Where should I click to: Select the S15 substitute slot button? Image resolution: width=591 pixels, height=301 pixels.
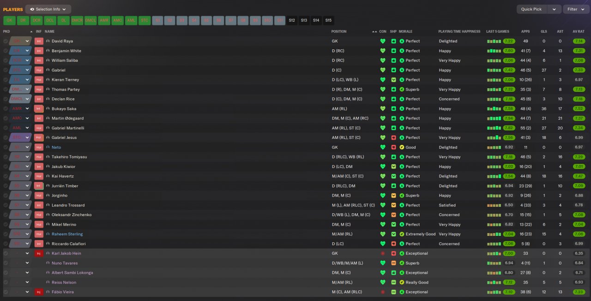click(328, 20)
